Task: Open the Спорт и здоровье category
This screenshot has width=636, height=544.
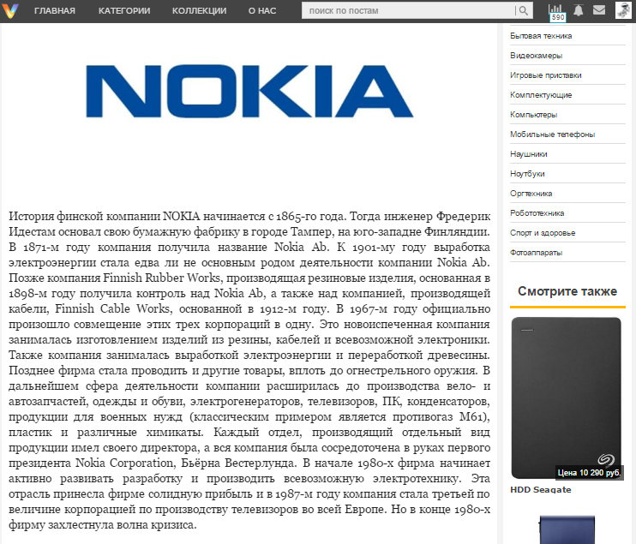Action: [543, 233]
